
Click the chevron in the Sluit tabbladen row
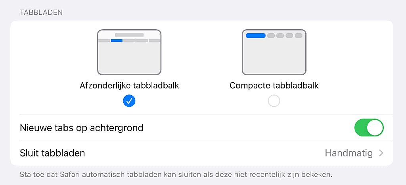click(381, 153)
